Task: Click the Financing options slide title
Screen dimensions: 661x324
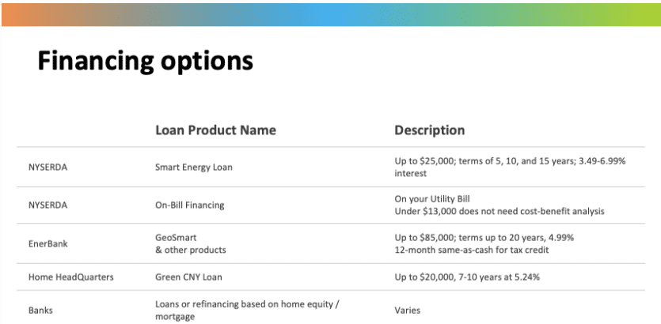Action: coord(146,62)
